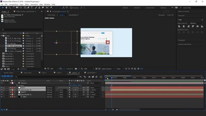Screen dimensions: 206x116
Task: Select the Zoom magnifier tool
Action: tap(10, 8)
